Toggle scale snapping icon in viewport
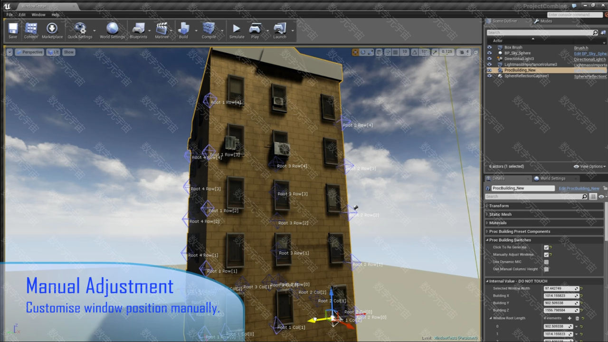608x342 pixels. tap(435, 52)
